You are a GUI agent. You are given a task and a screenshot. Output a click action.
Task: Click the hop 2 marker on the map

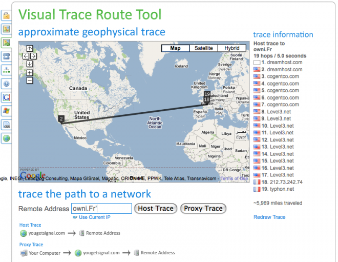(x=61, y=119)
